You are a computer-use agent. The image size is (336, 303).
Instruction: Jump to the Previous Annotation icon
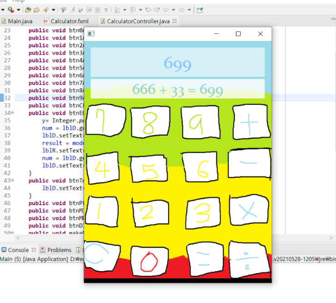[x=133, y=10]
